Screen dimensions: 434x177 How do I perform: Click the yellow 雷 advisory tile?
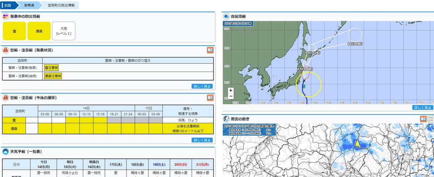[14, 31]
